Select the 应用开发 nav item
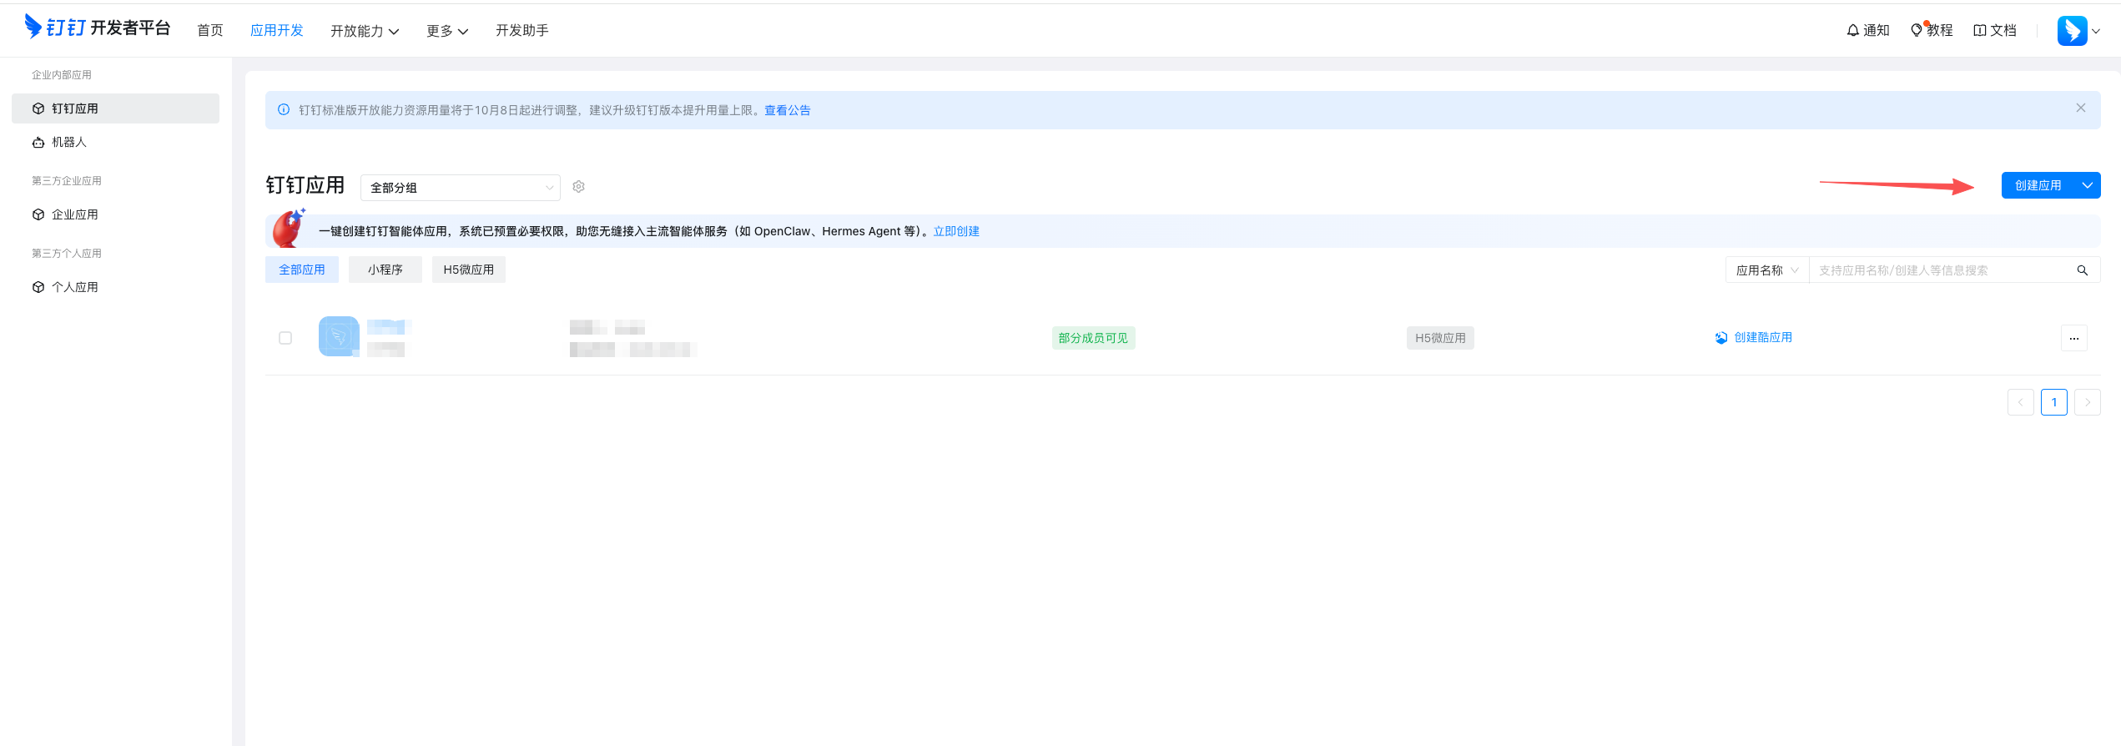2121x746 pixels. coord(277,31)
